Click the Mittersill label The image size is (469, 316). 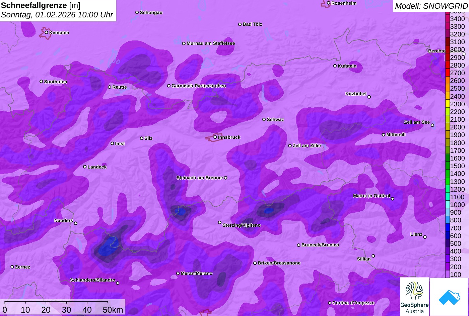tap(396, 134)
